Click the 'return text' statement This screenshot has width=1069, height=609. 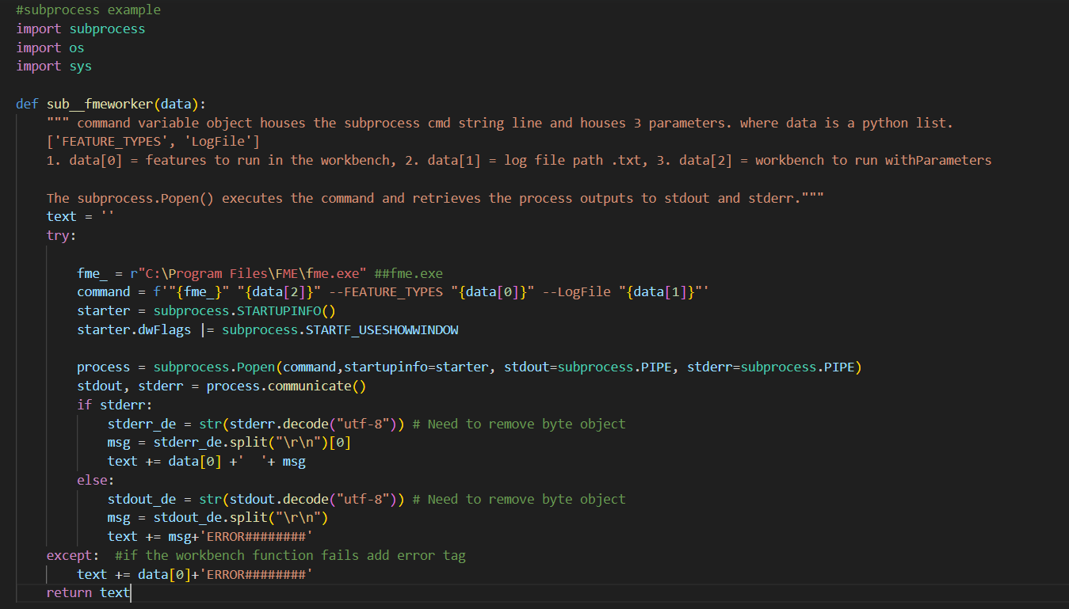(x=88, y=592)
